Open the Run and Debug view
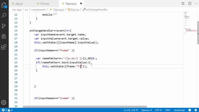This screenshot has height=112, width=199. tap(4, 36)
